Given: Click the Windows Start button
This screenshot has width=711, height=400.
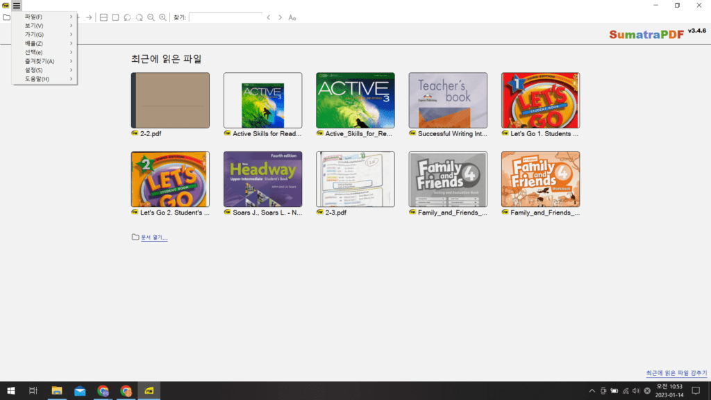Looking at the screenshot, I should (11, 390).
